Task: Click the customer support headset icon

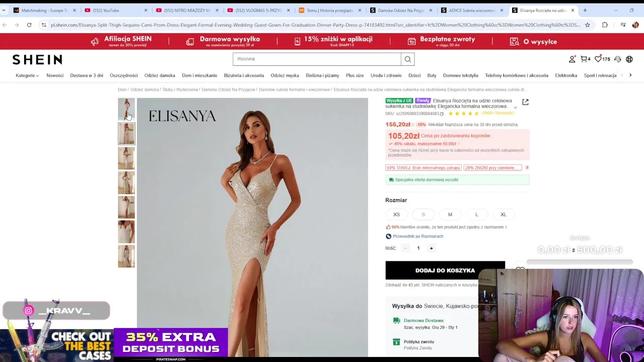Action: tap(618, 59)
